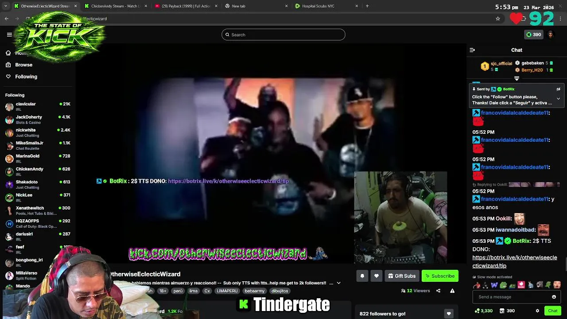Click heart on followers goal card
Screen dimensions: 567x319
pos(449,314)
